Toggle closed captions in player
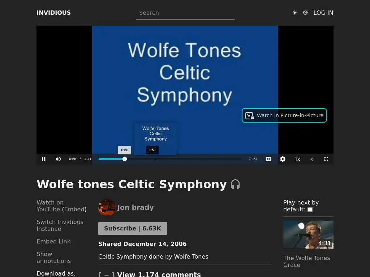370x277 pixels. pyautogui.click(x=268, y=159)
